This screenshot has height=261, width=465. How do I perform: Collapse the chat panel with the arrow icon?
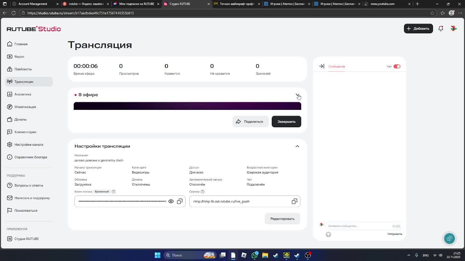[x=322, y=66]
